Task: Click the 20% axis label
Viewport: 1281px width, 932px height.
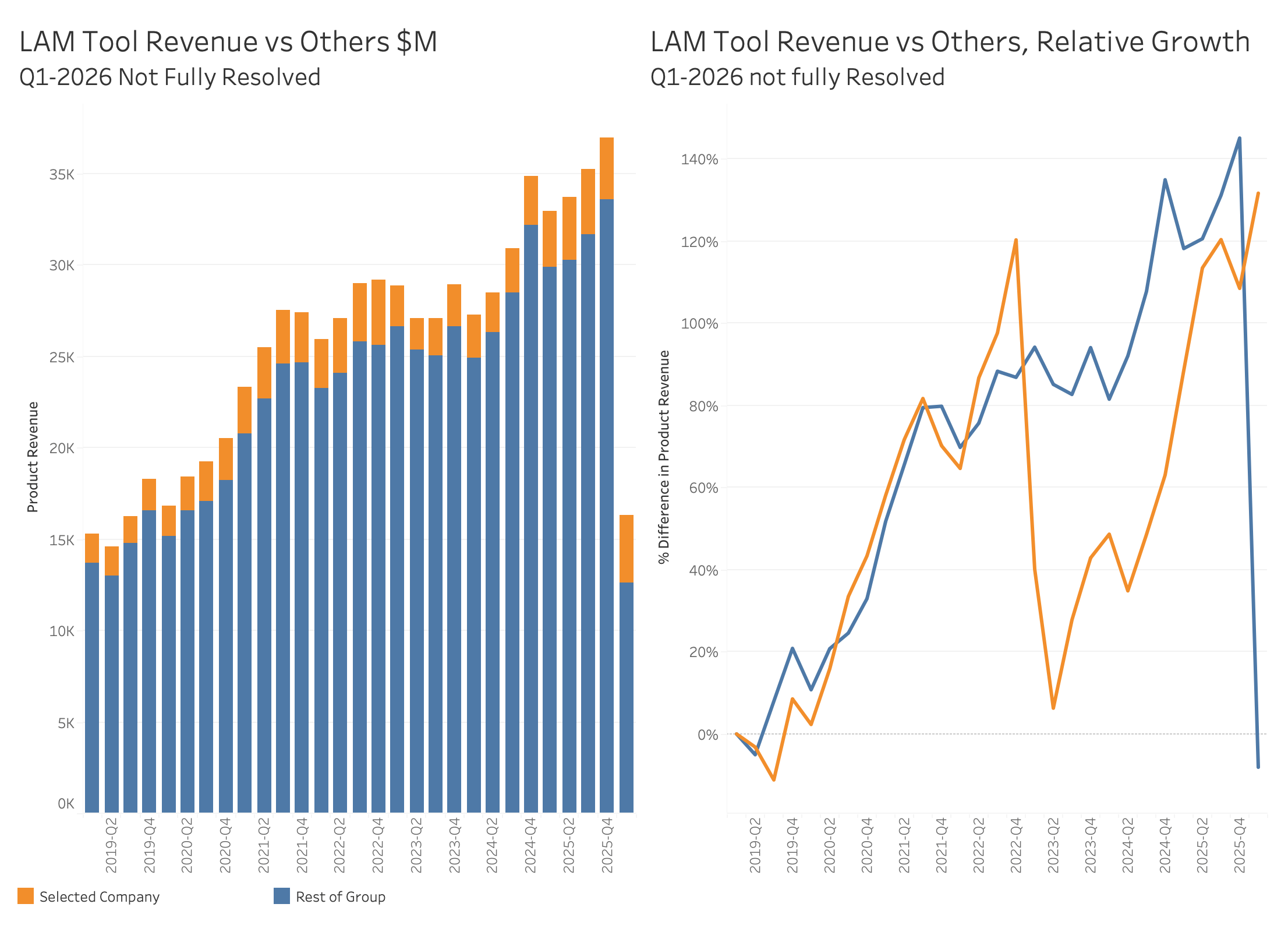Action: [x=703, y=652]
